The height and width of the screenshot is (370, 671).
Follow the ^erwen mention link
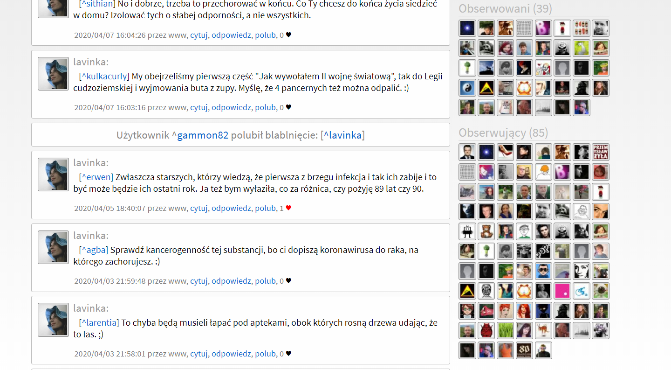[x=96, y=177]
